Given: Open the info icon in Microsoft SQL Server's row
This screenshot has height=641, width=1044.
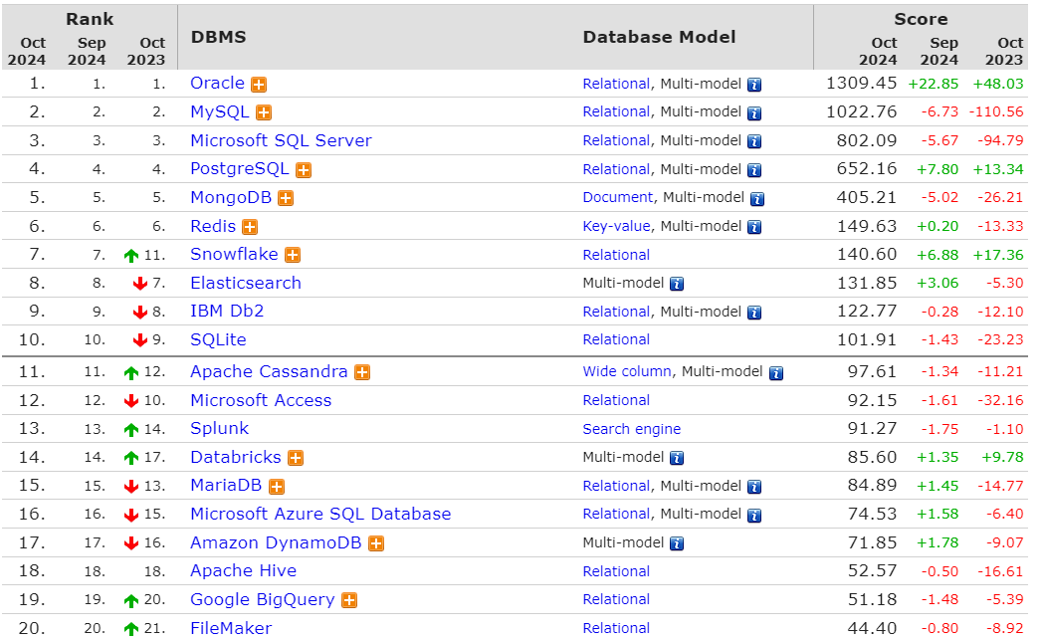Looking at the screenshot, I should click(754, 141).
